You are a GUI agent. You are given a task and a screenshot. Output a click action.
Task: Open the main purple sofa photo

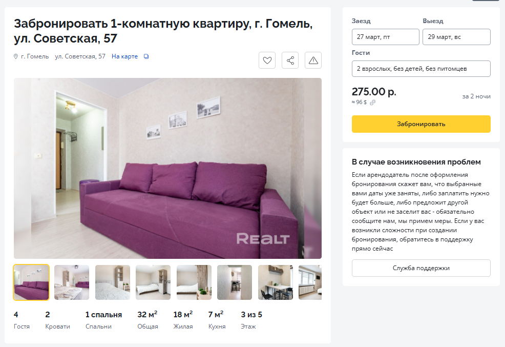pyautogui.click(x=167, y=168)
